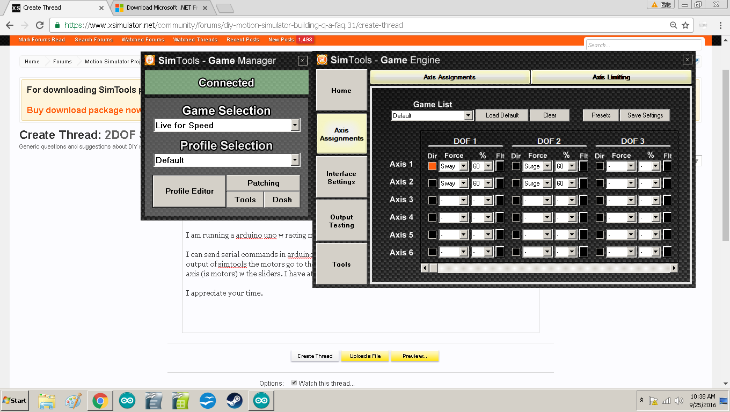Check Axis 1 DOF 2 Dir checkbox
Screen dimensions: 730x412
tap(516, 166)
